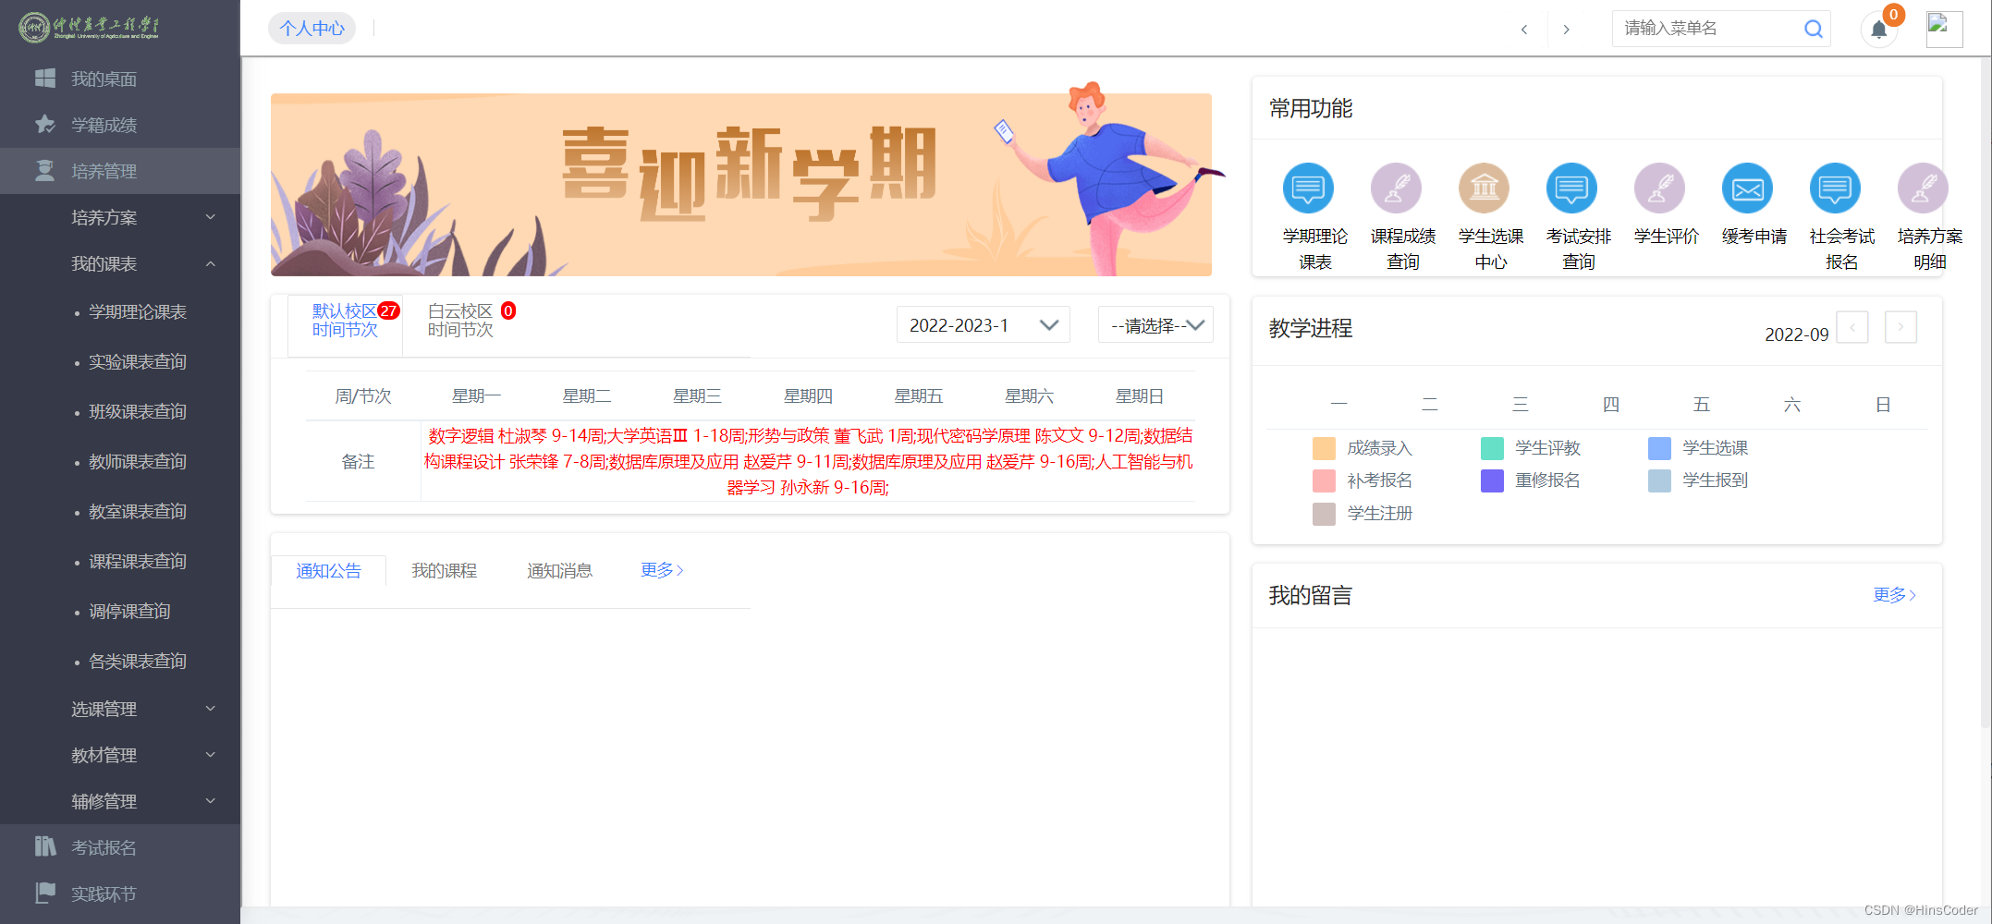Click the notification bell icon
The image size is (1992, 924).
pos(1879,30)
